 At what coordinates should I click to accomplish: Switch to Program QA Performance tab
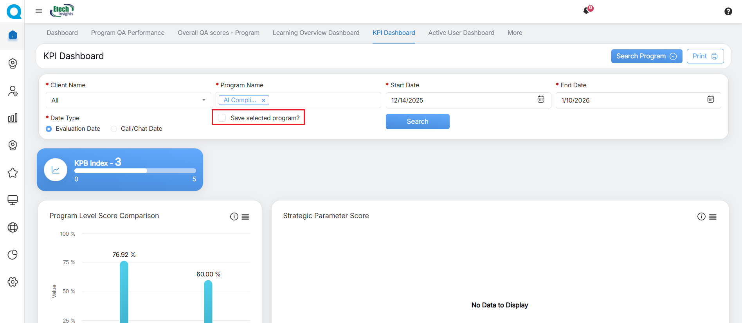tap(128, 33)
